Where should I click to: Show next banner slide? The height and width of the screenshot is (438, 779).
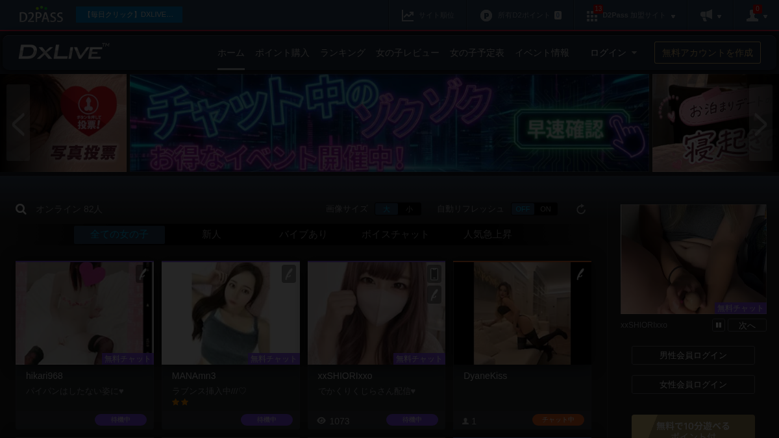(x=761, y=123)
